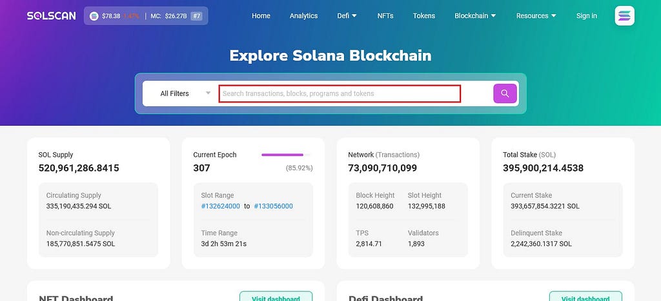Screen dimensions: 661x301
Task: Open the Tokens page
Action: tap(423, 16)
